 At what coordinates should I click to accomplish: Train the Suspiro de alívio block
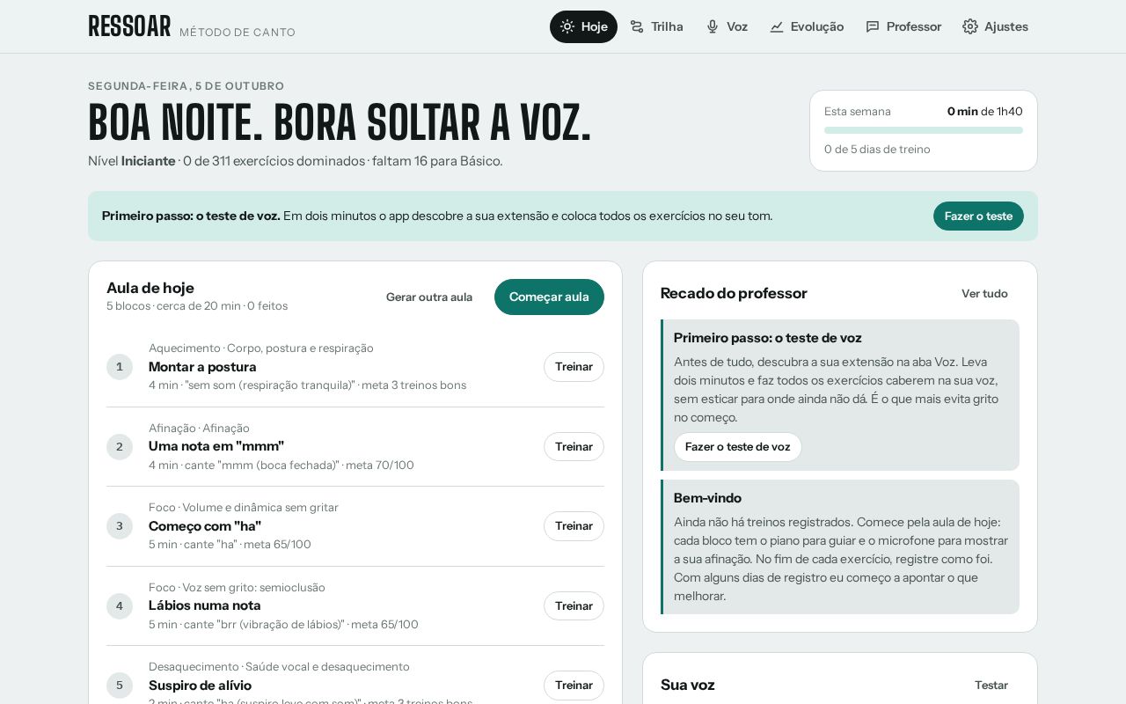(x=574, y=686)
